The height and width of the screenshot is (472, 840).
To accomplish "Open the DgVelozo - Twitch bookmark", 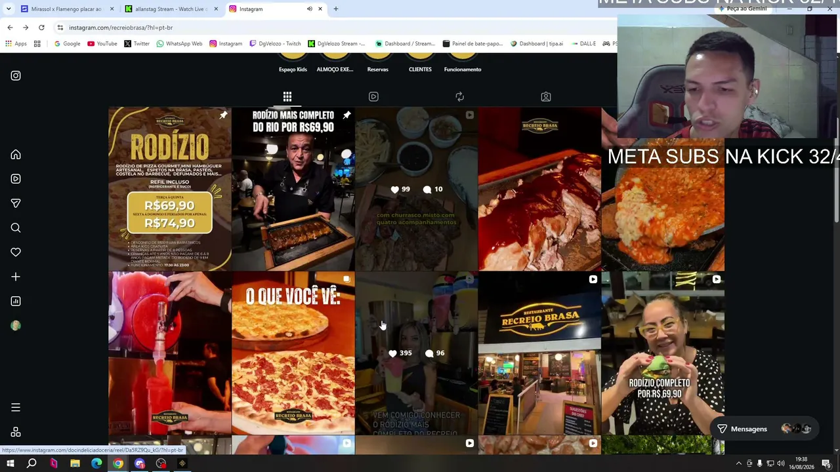I will [275, 44].
